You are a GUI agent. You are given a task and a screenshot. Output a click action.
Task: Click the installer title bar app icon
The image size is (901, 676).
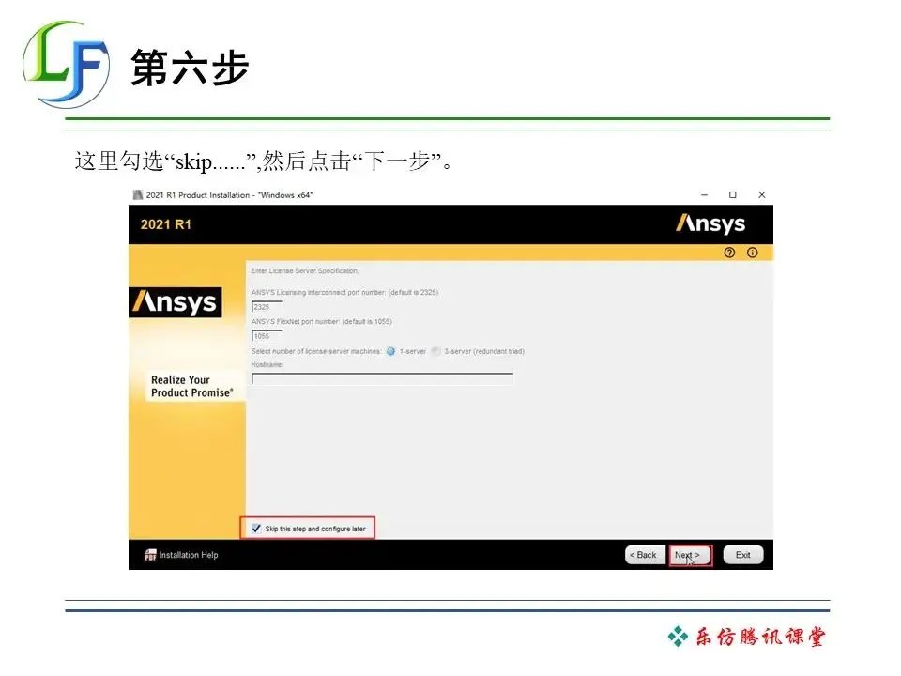137,195
